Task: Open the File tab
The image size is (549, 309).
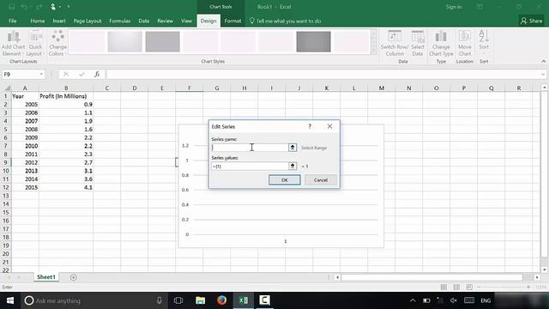Action: click(x=13, y=21)
